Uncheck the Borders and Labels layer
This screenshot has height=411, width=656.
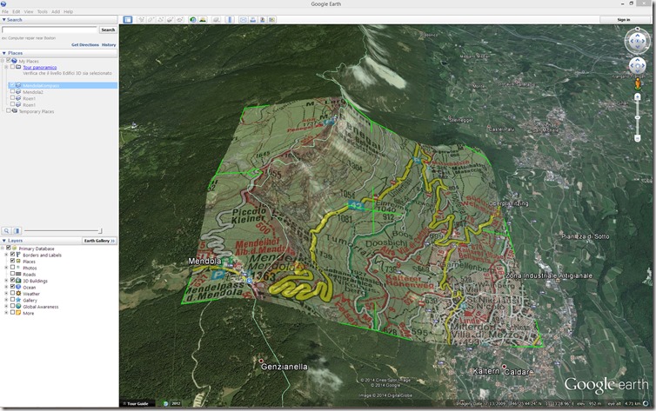[x=12, y=255]
